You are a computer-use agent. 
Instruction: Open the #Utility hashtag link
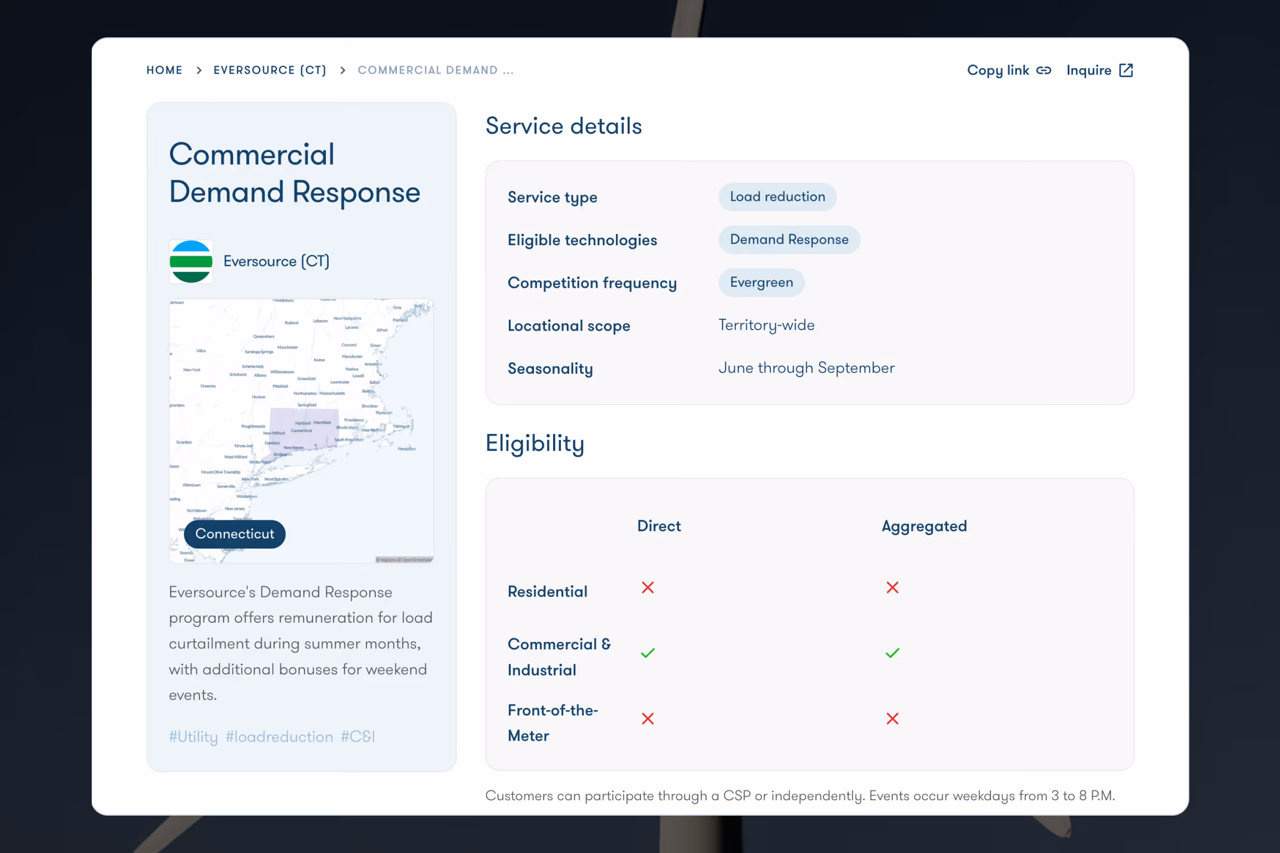193,737
